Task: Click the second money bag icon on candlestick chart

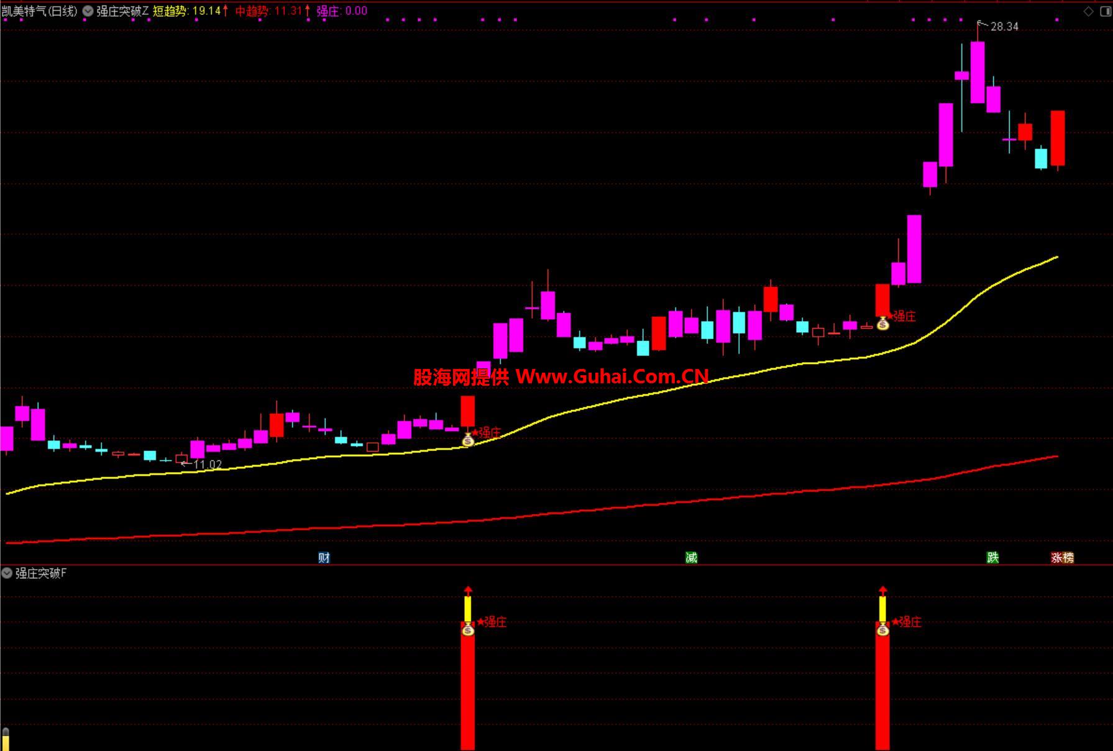Action: point(882,324)
